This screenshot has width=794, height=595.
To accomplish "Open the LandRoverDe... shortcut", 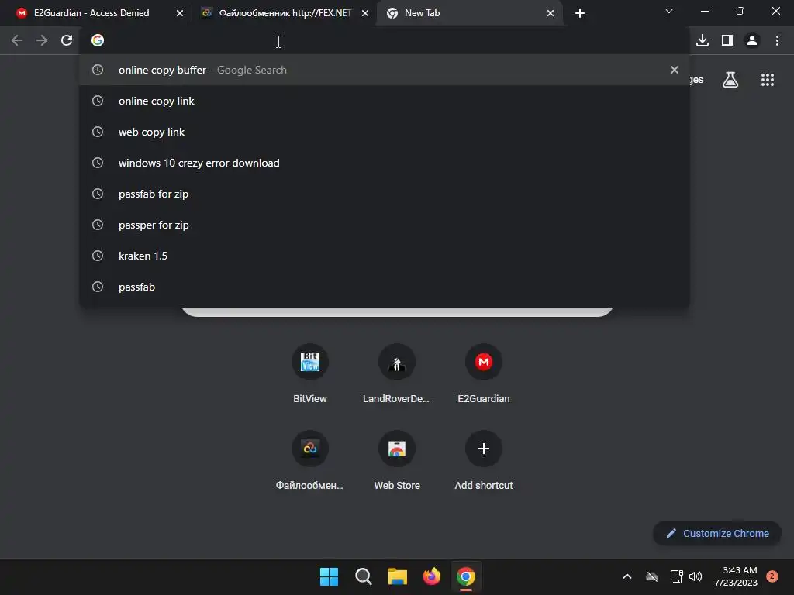I will (396, 373).
